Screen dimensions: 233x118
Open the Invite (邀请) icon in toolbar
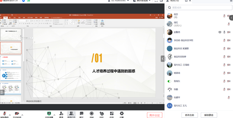61,114
